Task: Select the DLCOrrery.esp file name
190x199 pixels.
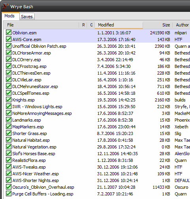Action: click(x=26, y=60)
